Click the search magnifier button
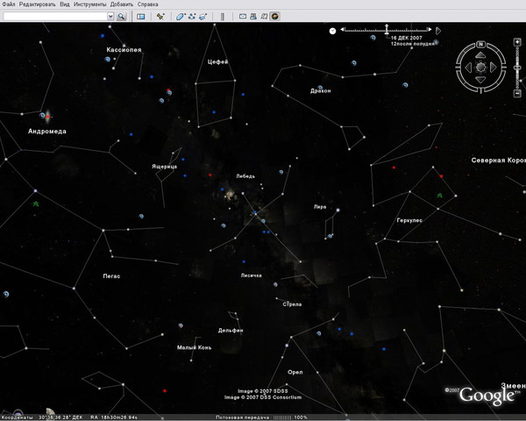Viewport: 526px width, 421px height. 122,16
